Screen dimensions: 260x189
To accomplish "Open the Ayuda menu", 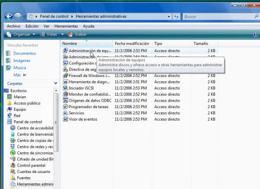I will point(88,26).
